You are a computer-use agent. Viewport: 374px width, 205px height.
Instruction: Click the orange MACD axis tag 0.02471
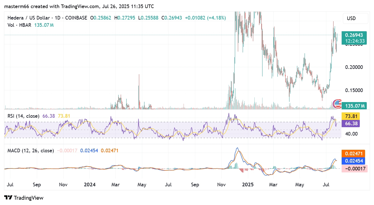click(354, 153)
